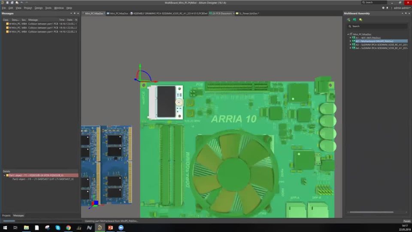Select Part2 object J16 detail row
412x232 pixels.
tap(43, 179)
